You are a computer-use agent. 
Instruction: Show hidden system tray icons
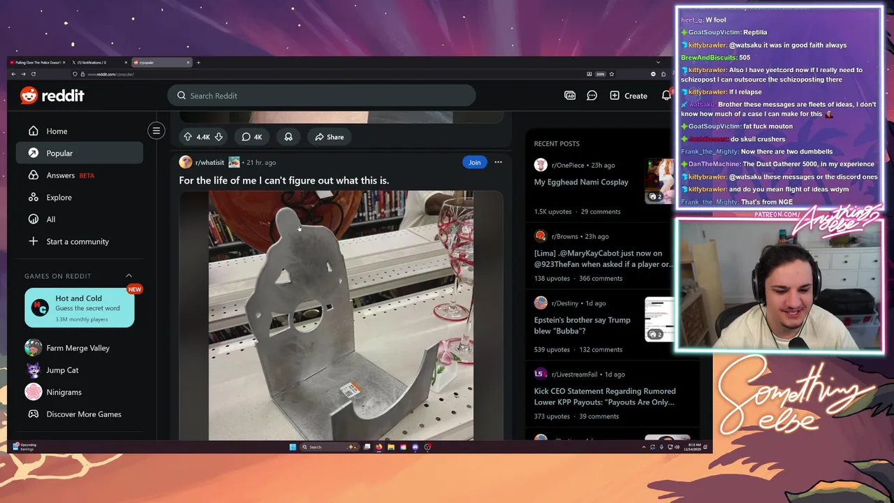[644, 447]
